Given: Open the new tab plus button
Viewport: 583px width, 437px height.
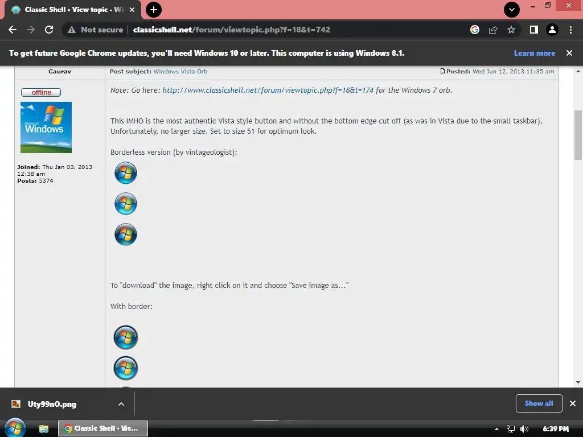Looking at the screenshot, I should pyautogui.click(x=154, y=10).
